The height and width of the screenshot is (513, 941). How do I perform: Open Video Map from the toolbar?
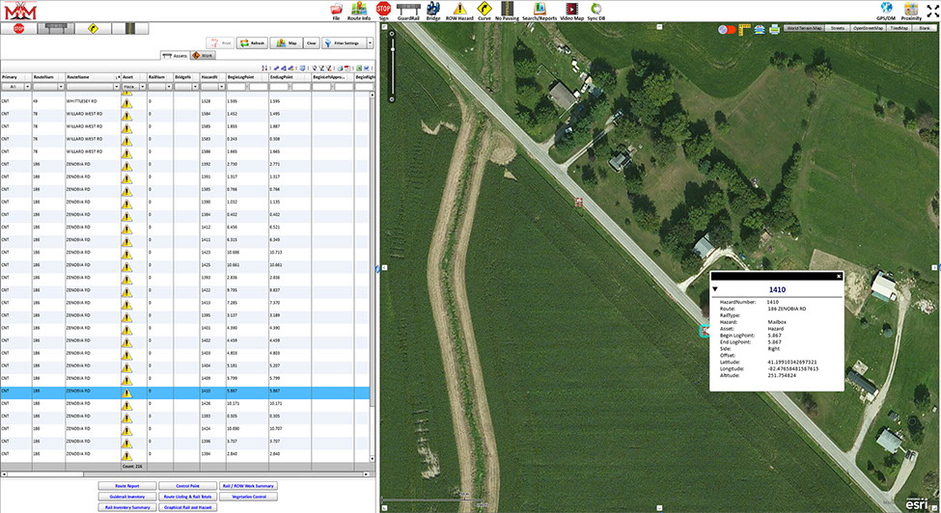point(571,10)
